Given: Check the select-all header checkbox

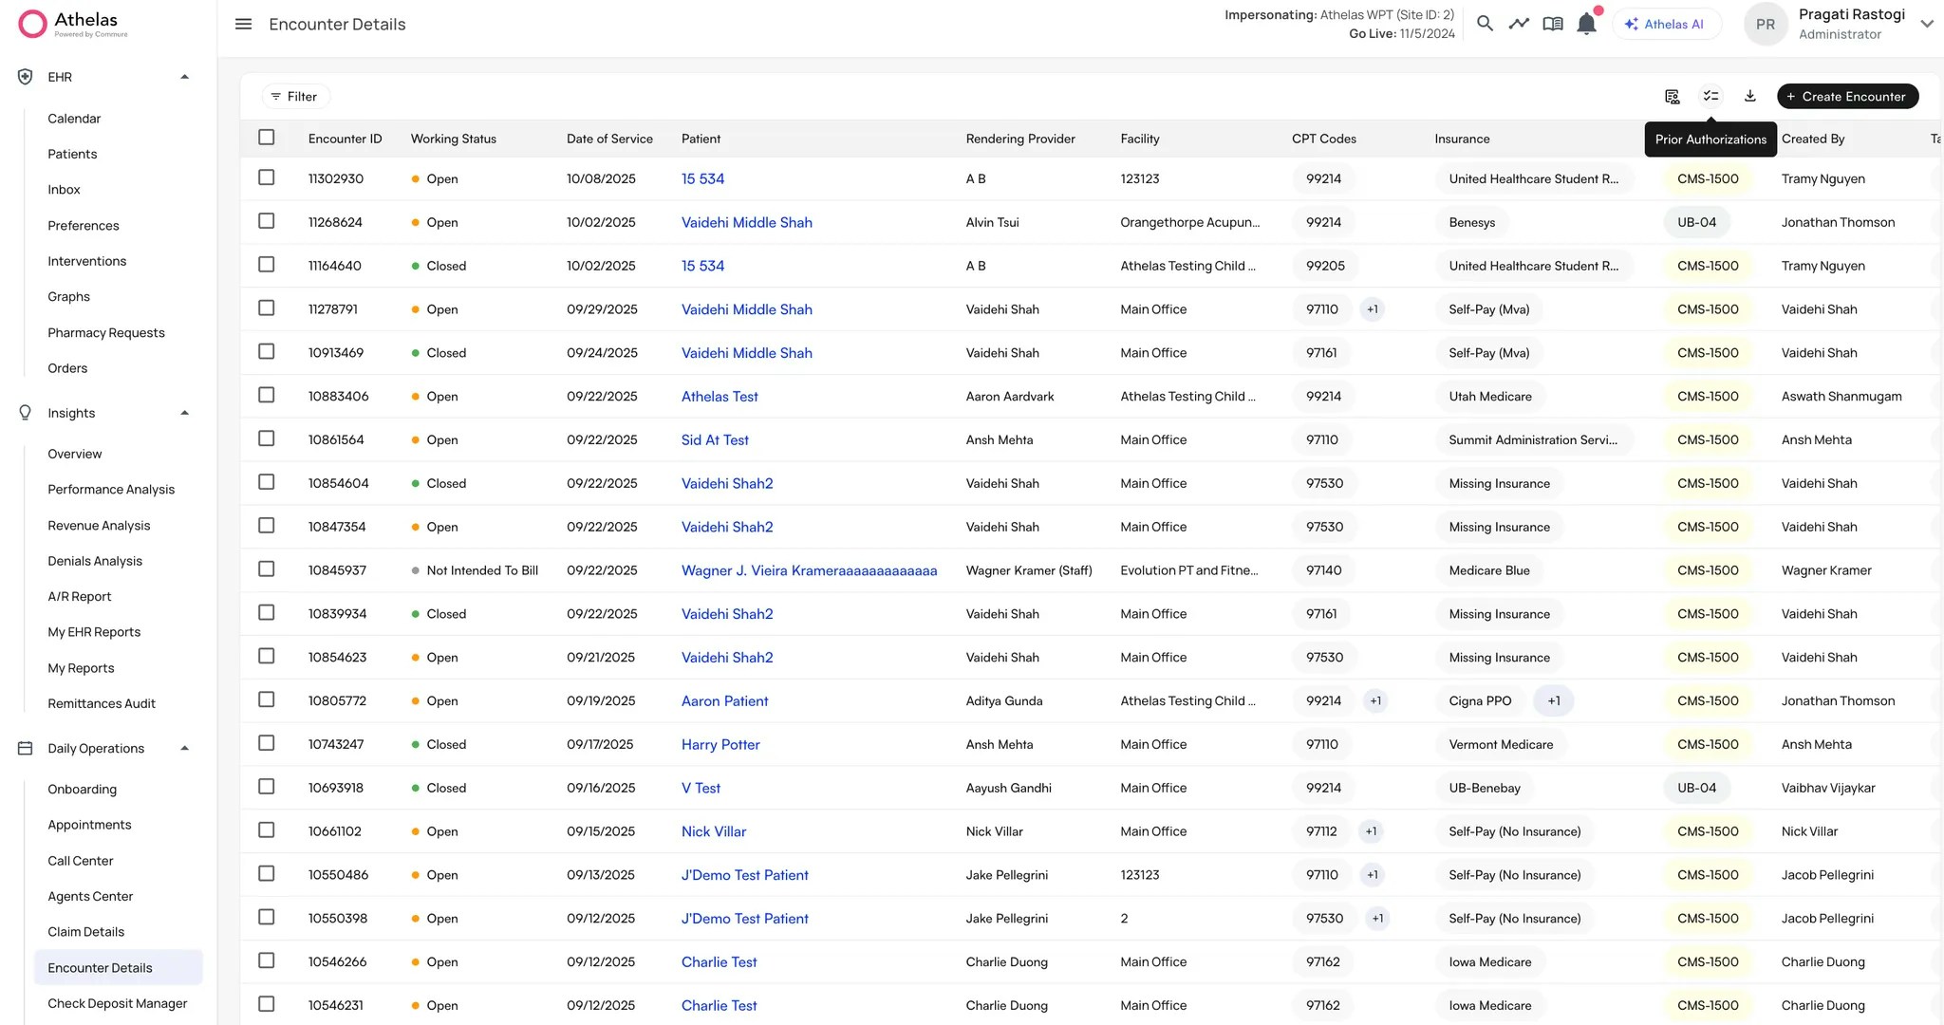Looking at the screenshot, I should [x=267, y=138].
